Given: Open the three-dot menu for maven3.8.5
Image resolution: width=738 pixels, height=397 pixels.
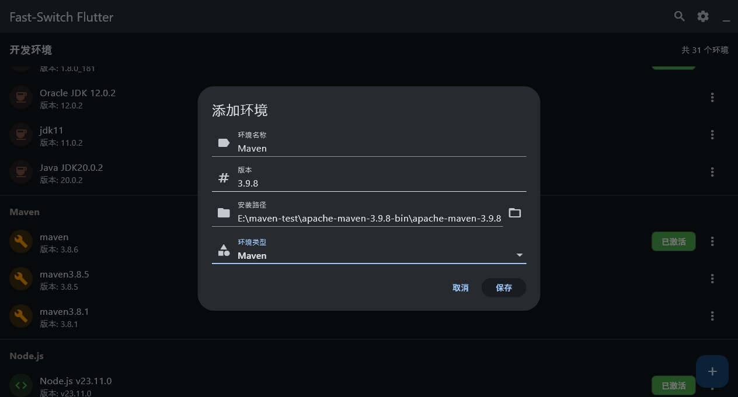Looking at the screenshot, I should point(712,279).
